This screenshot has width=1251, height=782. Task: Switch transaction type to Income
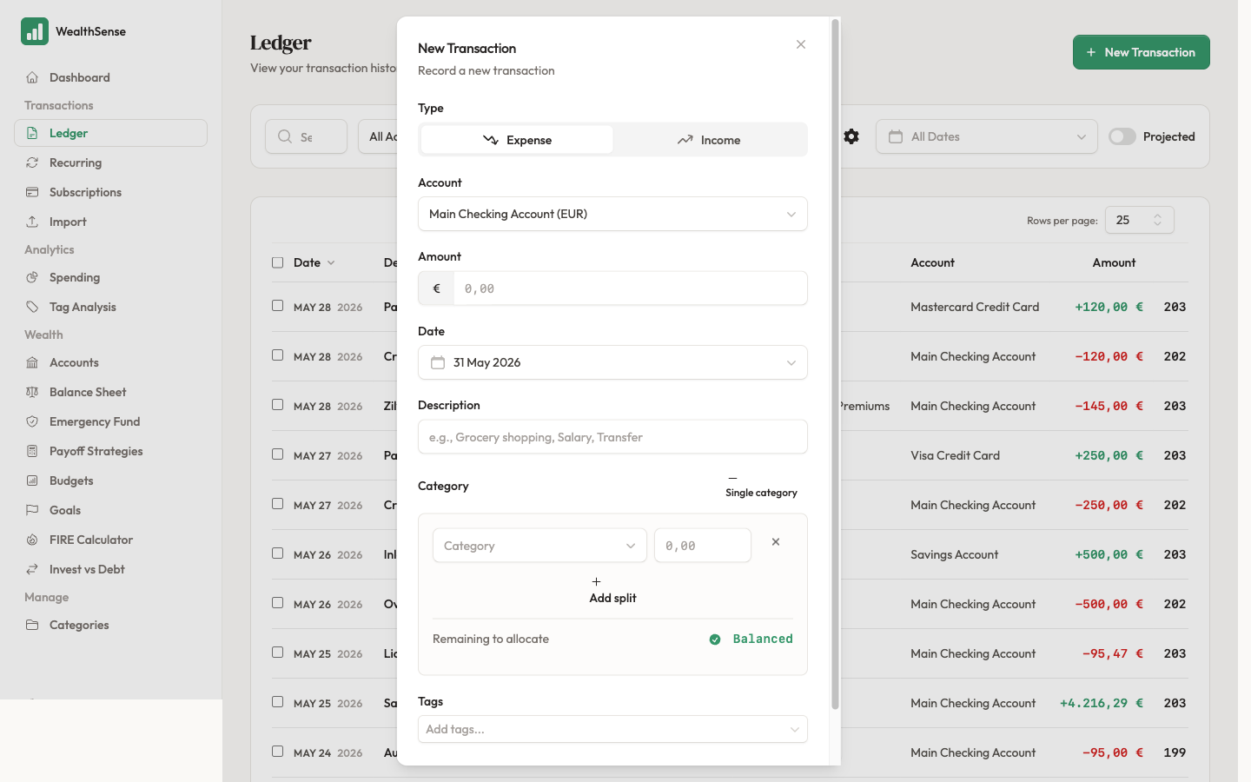(709, 140)
